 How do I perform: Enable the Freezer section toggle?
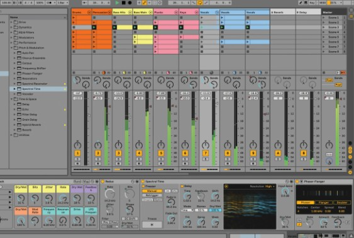143,186
